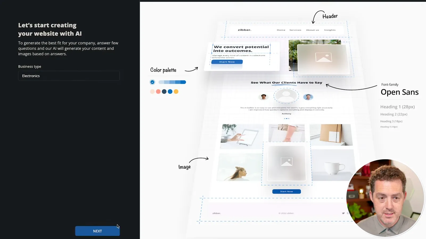Click the hero Start Now button
The image size is (426, 239).
click(x=227, y=62)
